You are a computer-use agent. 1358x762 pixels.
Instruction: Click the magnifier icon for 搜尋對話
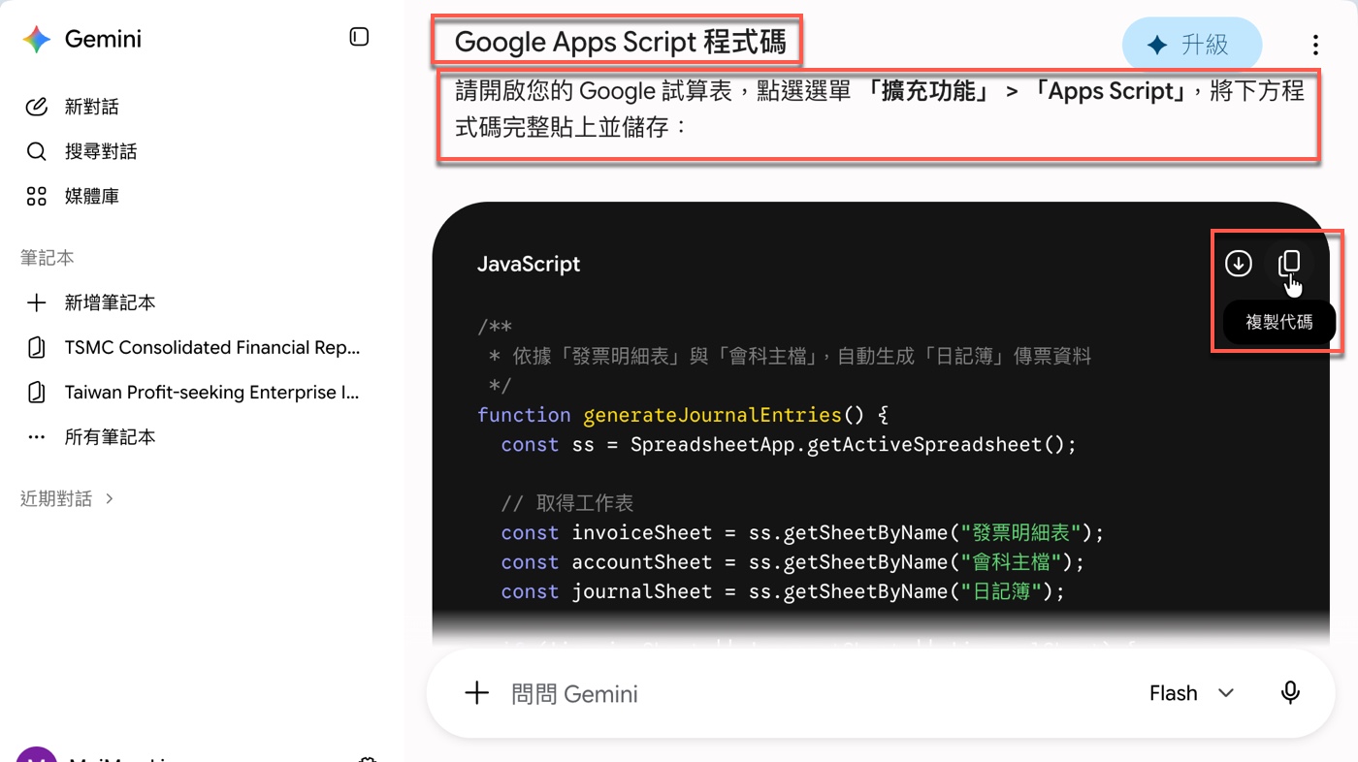[36, 151]
